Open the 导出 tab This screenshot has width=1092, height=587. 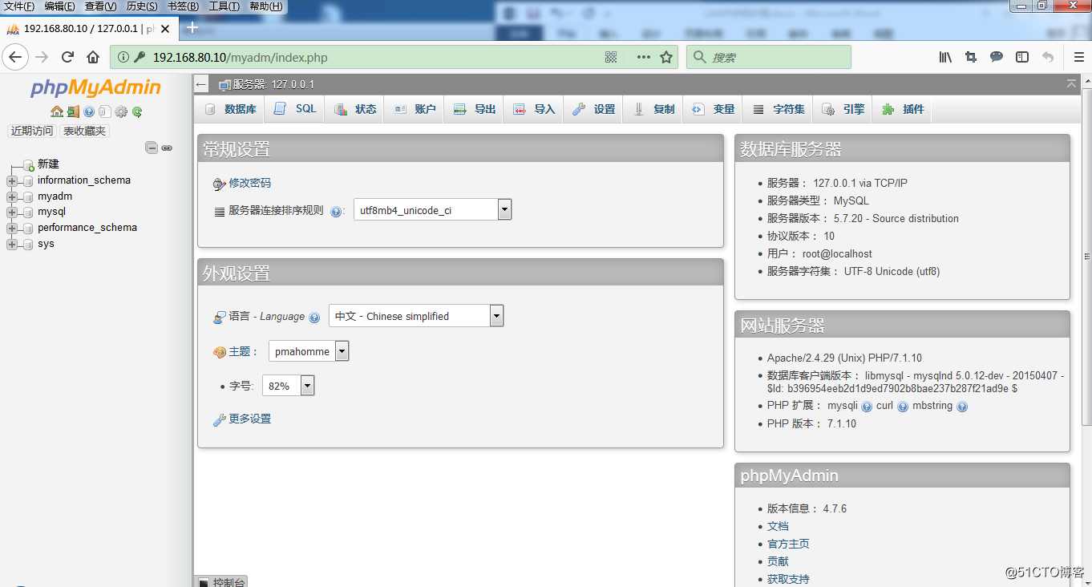pos(475,109)
